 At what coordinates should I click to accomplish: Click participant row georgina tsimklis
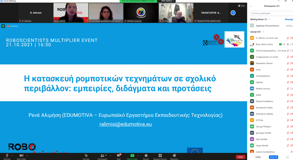271,133
